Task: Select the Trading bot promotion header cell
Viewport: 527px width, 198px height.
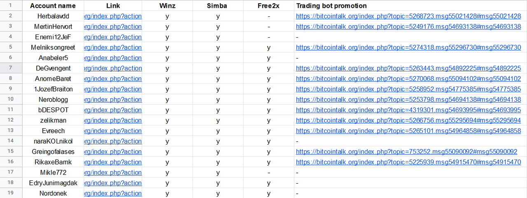Action: (x=410, y=6)
